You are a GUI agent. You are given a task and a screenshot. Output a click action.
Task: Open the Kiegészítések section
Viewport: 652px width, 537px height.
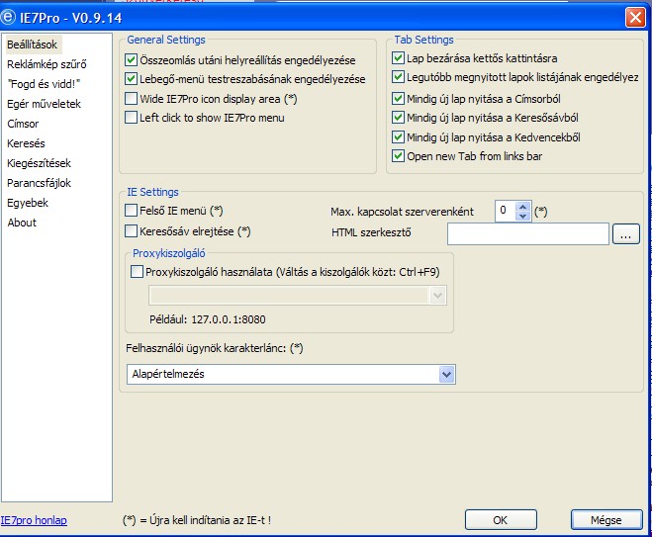point(39,163)
